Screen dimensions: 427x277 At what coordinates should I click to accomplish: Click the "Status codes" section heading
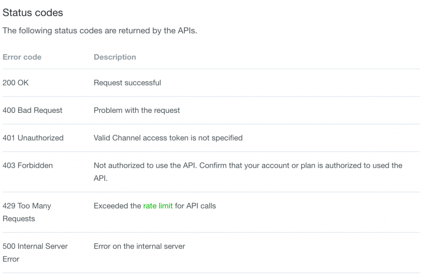point(33,13)
